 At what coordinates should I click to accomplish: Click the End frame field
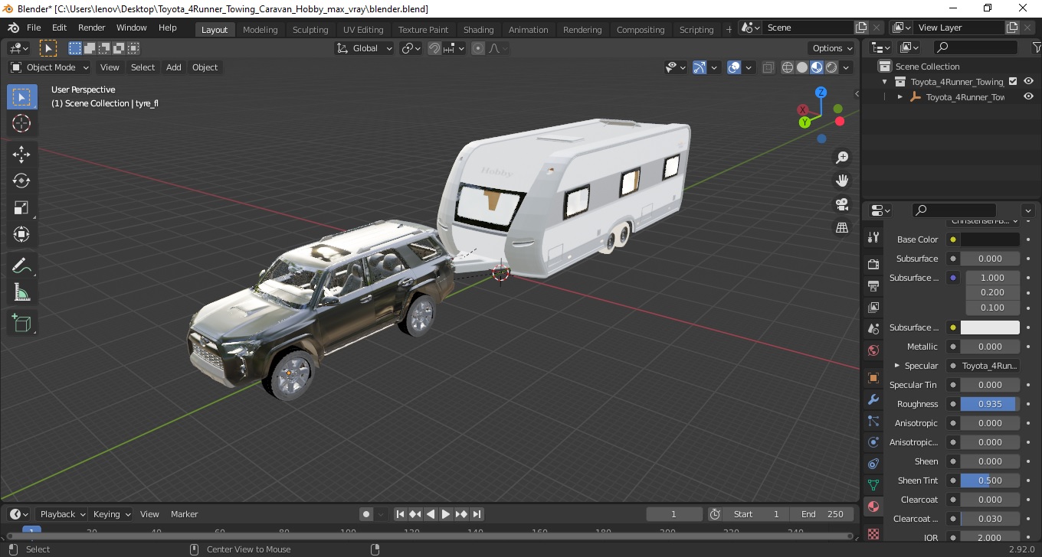pos(822,514)
